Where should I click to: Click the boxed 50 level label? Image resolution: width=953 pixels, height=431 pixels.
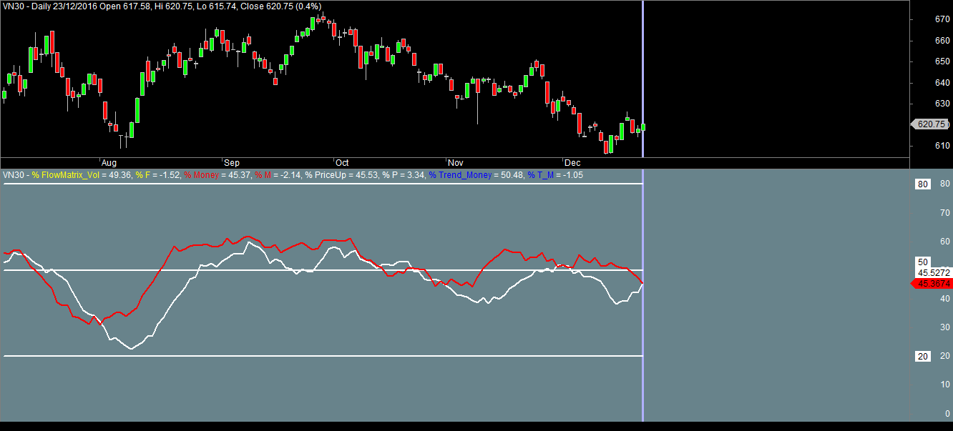click(923, 262)
